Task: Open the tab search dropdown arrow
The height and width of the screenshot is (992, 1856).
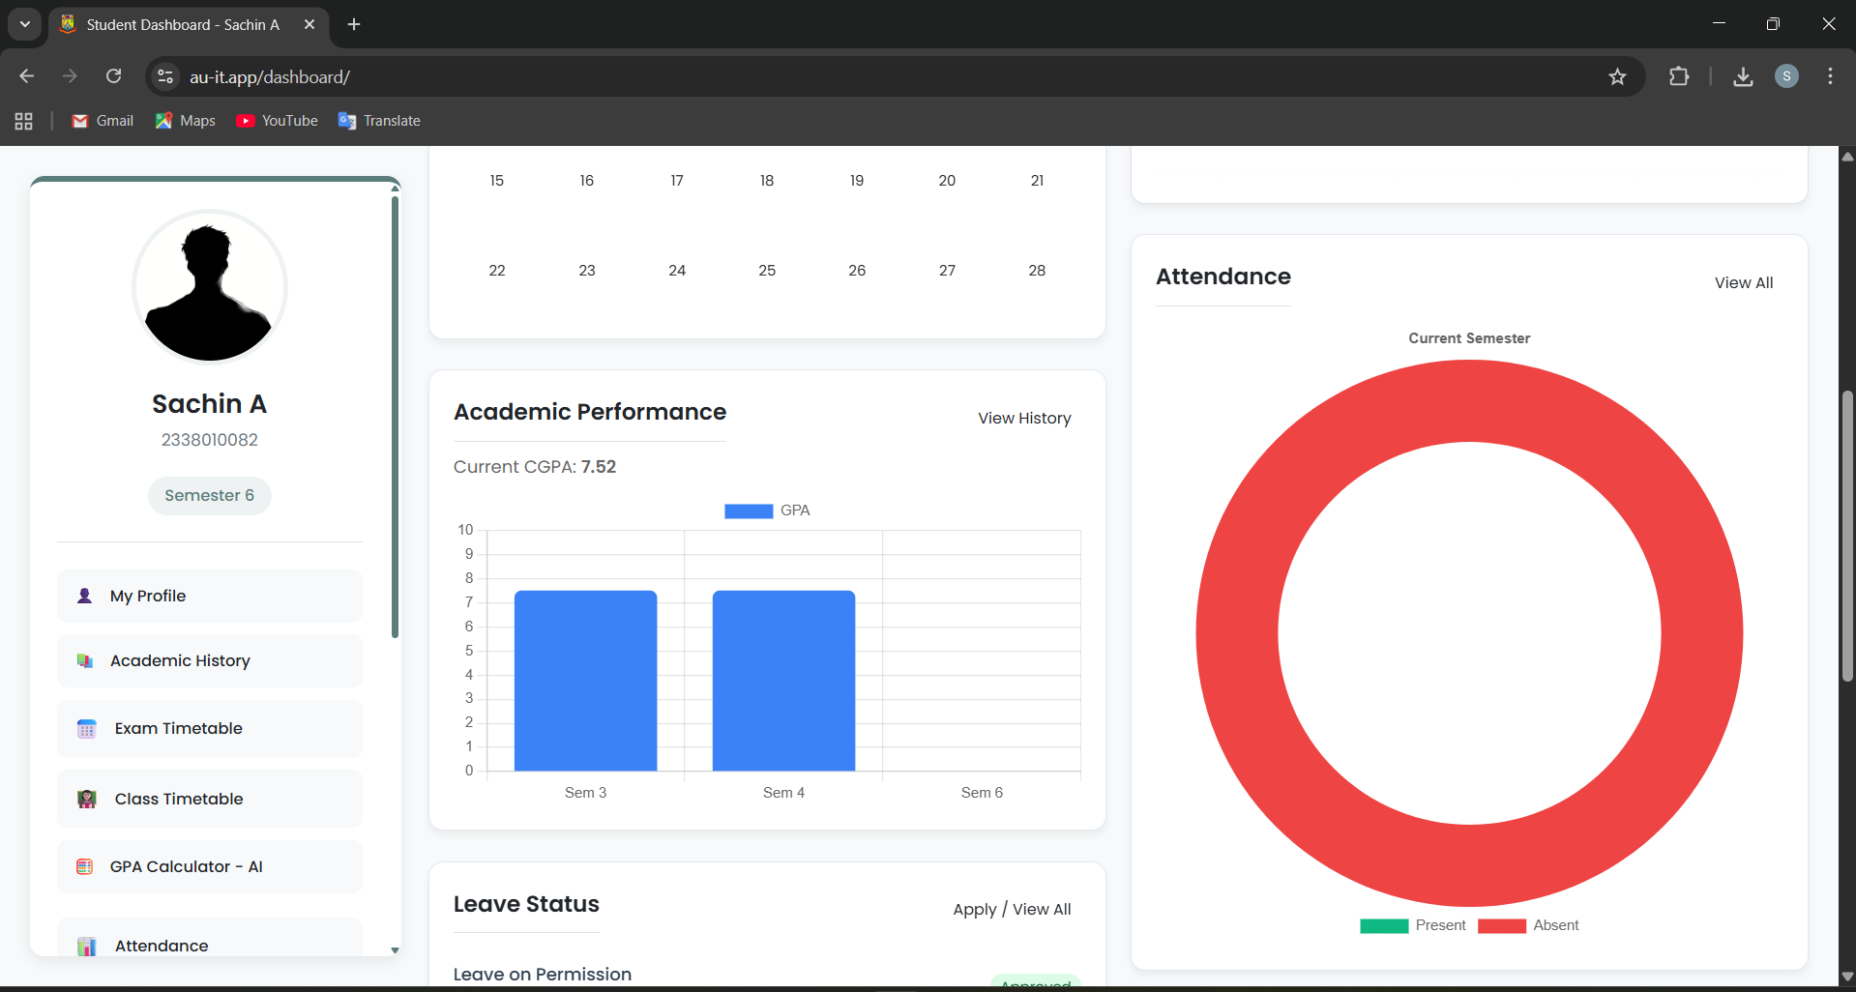Action: pyautogui.click(x=25, y=24)
